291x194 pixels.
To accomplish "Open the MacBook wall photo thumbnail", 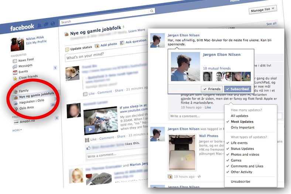I will [182, 152].
